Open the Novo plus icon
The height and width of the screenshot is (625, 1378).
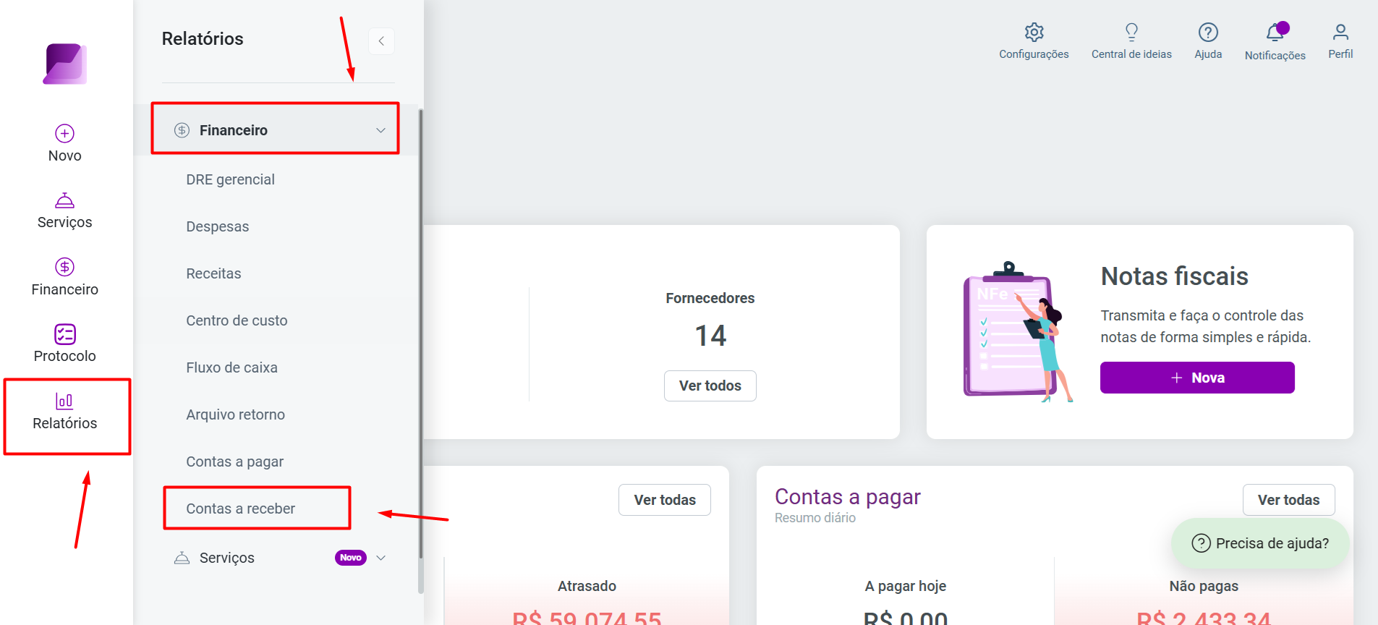[x=64, y=133]
